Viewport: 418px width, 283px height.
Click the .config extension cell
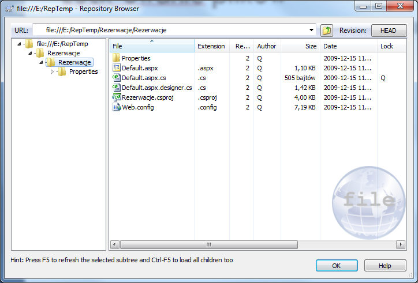pos(207,107)
